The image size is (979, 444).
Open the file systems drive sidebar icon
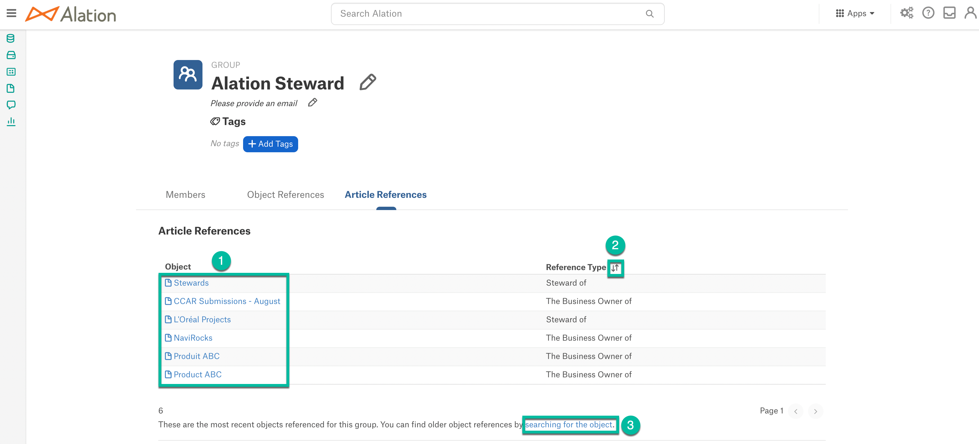[x=11, y=55]
